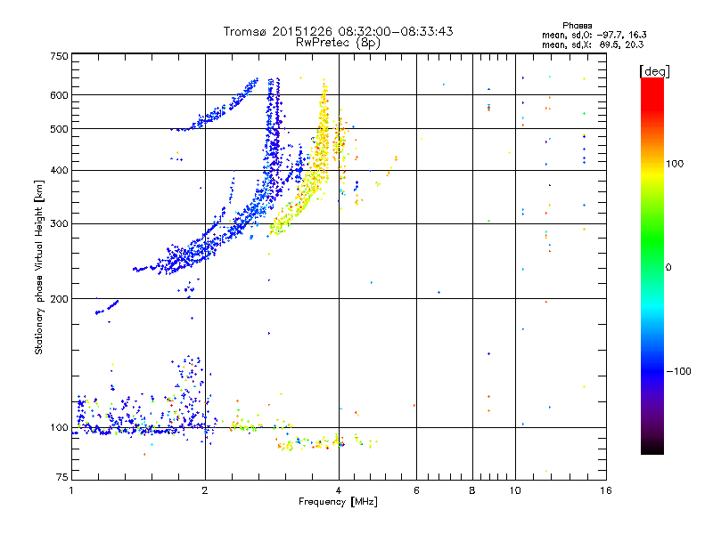Click the x-axis tick label '6'
The height and width of the screenshot is (534, 713).
(x=416, y=490)
